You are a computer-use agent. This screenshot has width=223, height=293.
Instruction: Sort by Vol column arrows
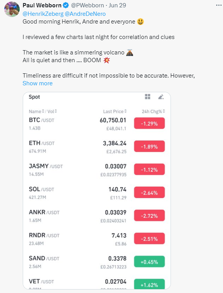click(56, 111)
